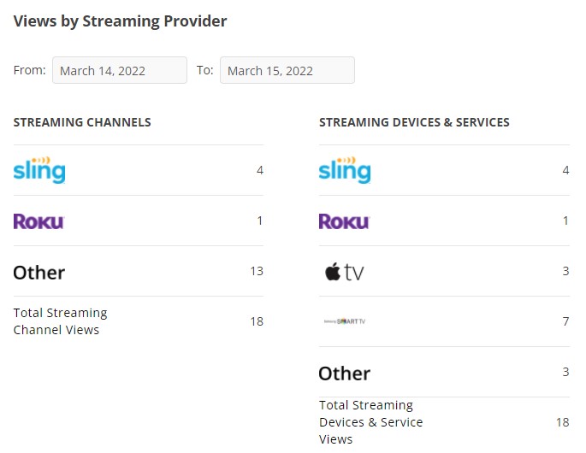Click the Smart TV view count 7
Image resolution: width=586 pixels, height=453 pixels.
[x=565, y=321]
